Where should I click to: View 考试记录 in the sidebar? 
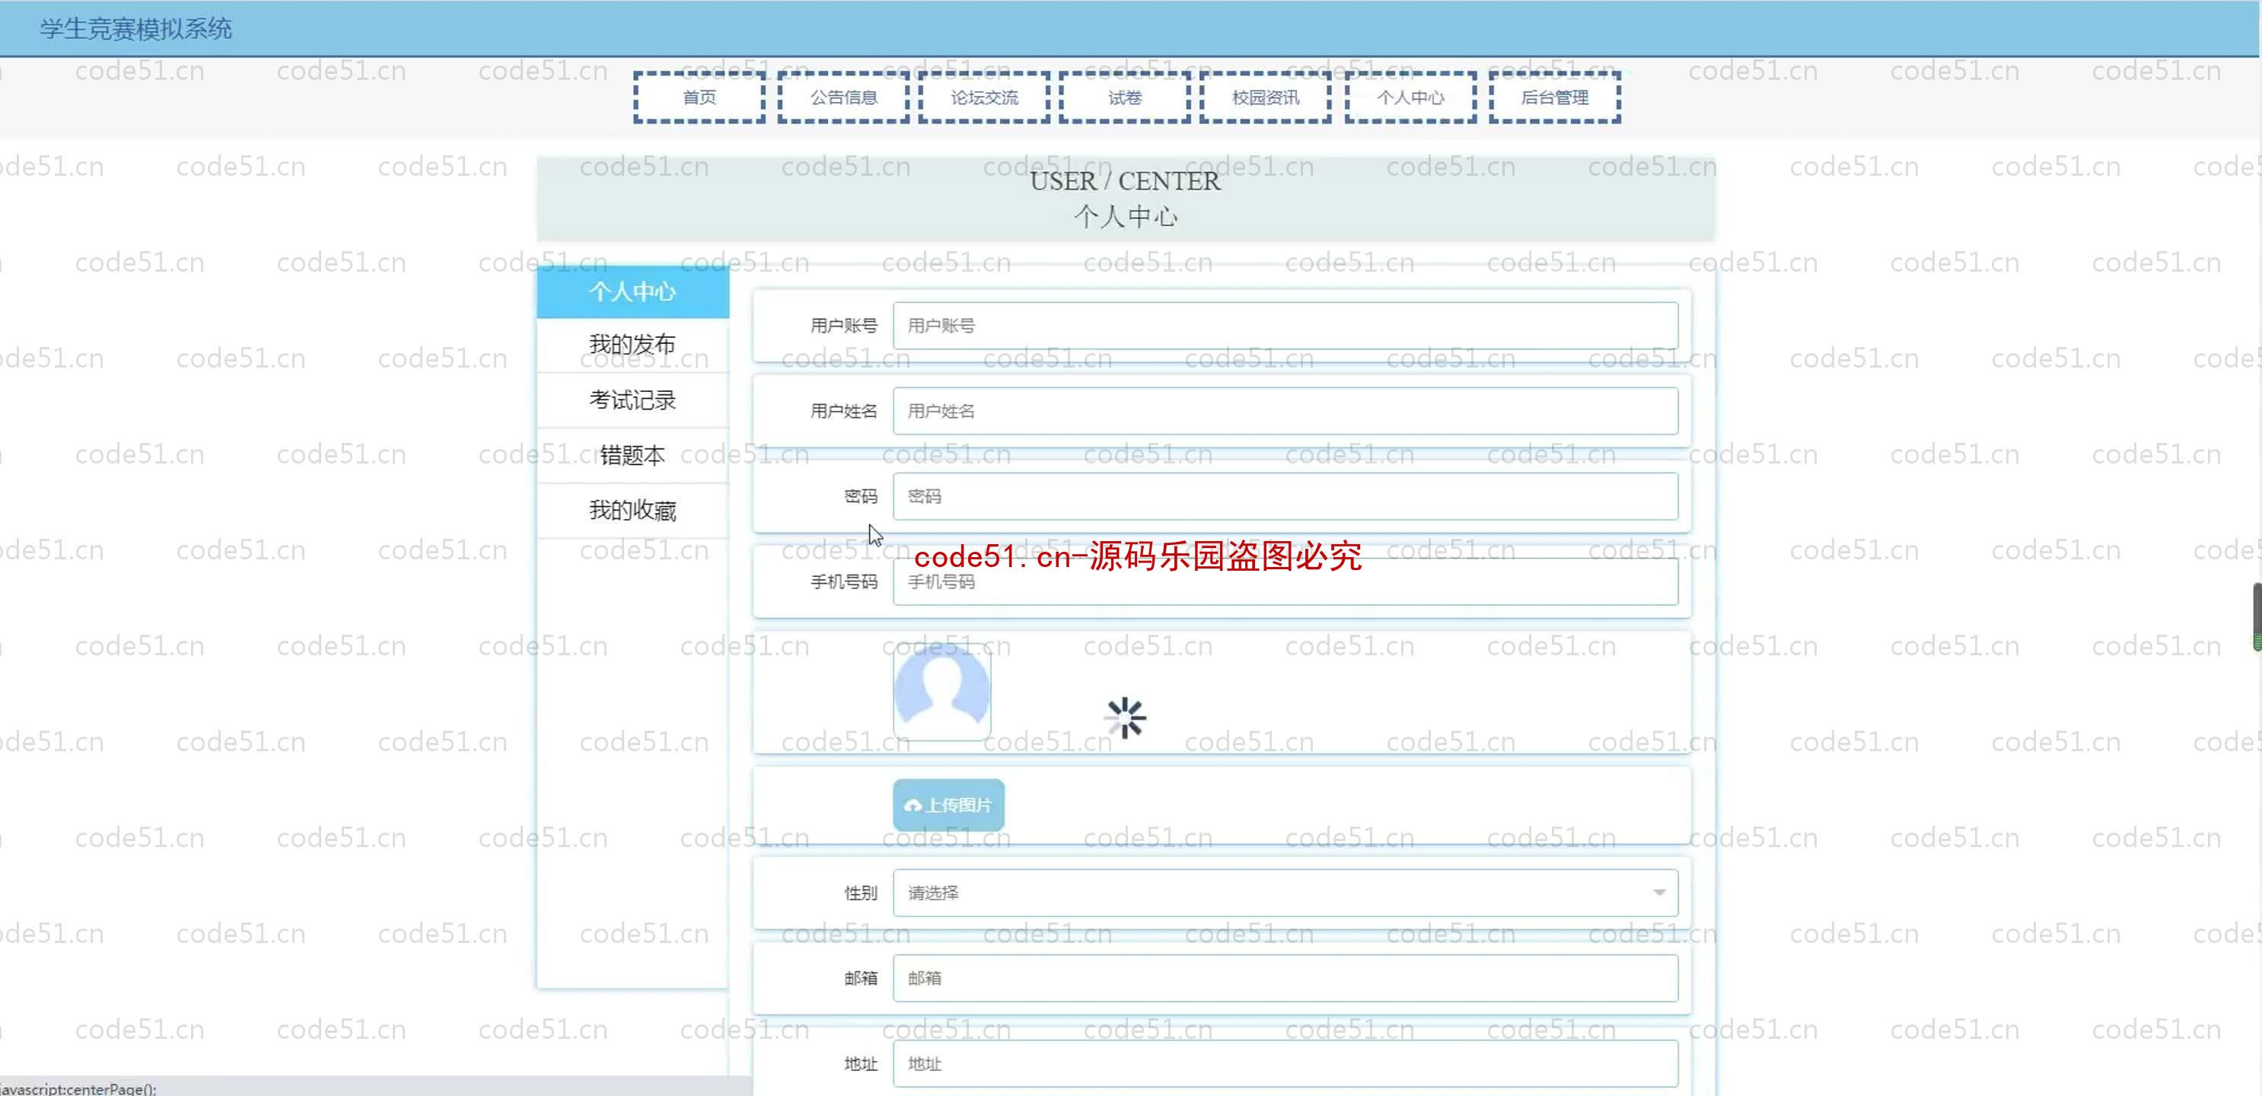(632, 400)
